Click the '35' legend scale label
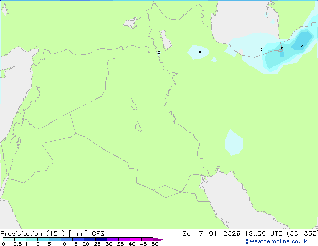This screenshot has width=318, height=246. point(120,244)
